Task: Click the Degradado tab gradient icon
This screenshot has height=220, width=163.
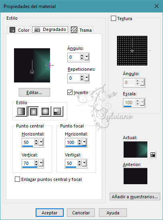Action: [x=37, y=29]
